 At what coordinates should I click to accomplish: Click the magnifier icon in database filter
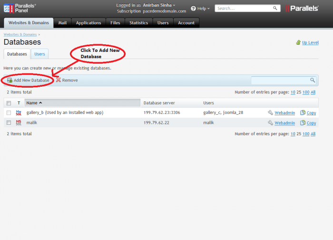[x=313, y=80]
